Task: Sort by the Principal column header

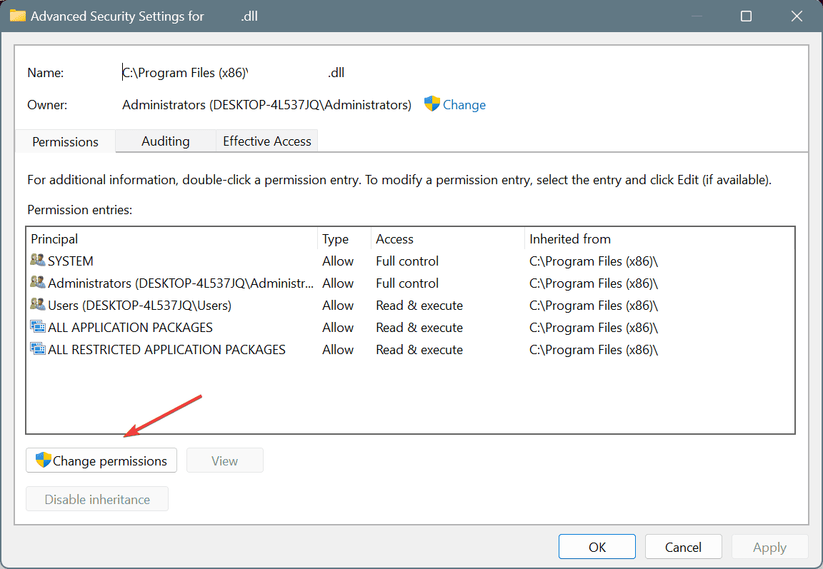Action: point(172,239)
